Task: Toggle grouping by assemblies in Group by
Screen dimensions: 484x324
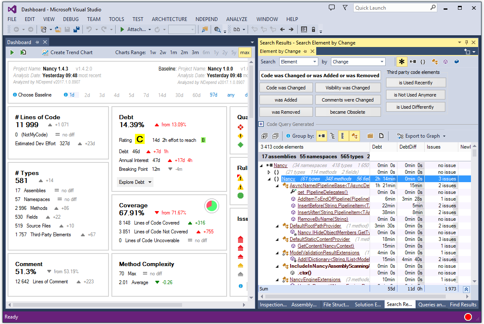Action: tap(322, 136)
